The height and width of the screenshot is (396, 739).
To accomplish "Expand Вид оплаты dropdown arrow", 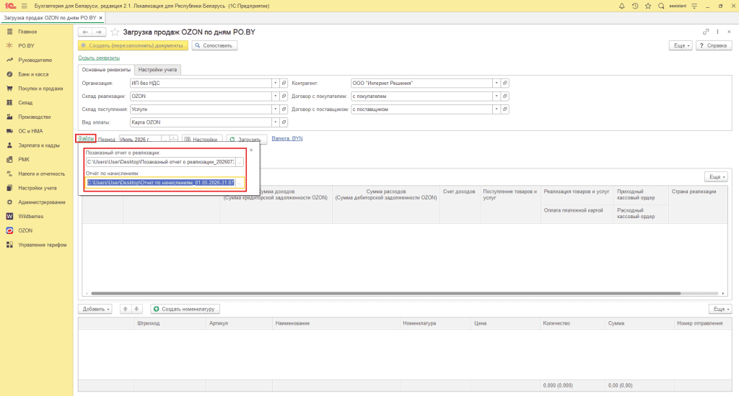I will pyautogui.click(x=275, y=122).
